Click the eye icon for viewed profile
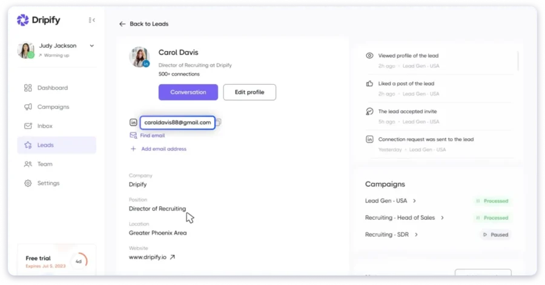545x285 pixels. click(x=369, y=56)
